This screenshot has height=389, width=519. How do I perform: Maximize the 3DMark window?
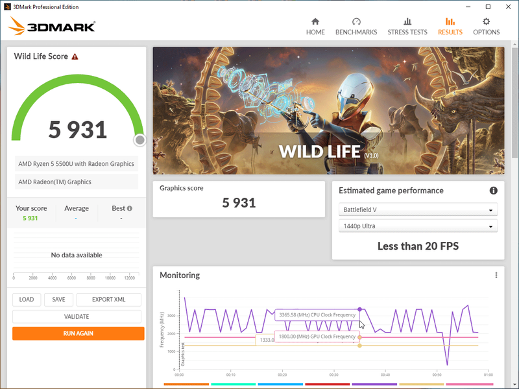(488, 6)
